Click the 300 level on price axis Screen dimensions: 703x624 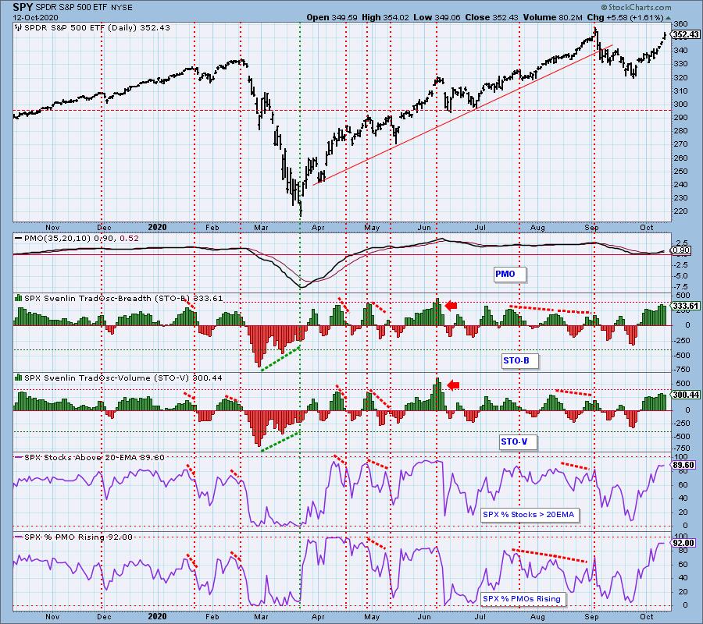pyautogui.click(x=680, y=105)
